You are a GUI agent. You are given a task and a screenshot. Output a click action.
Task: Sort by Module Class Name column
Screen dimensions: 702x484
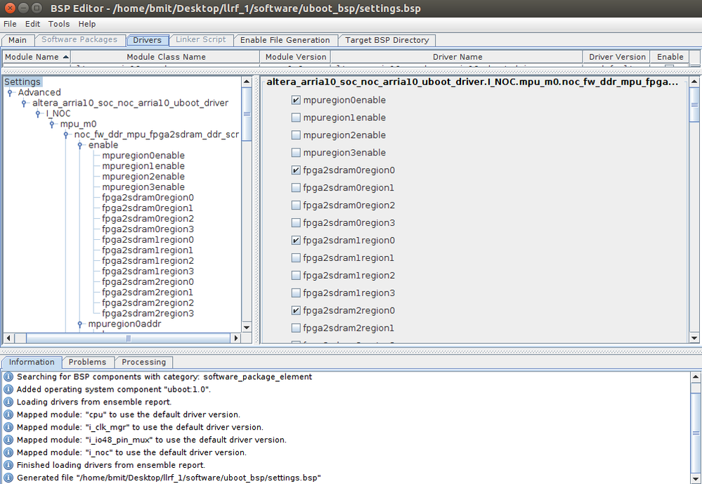(x=166, y=57)
